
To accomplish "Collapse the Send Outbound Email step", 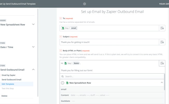I will (x=33, y=69).
